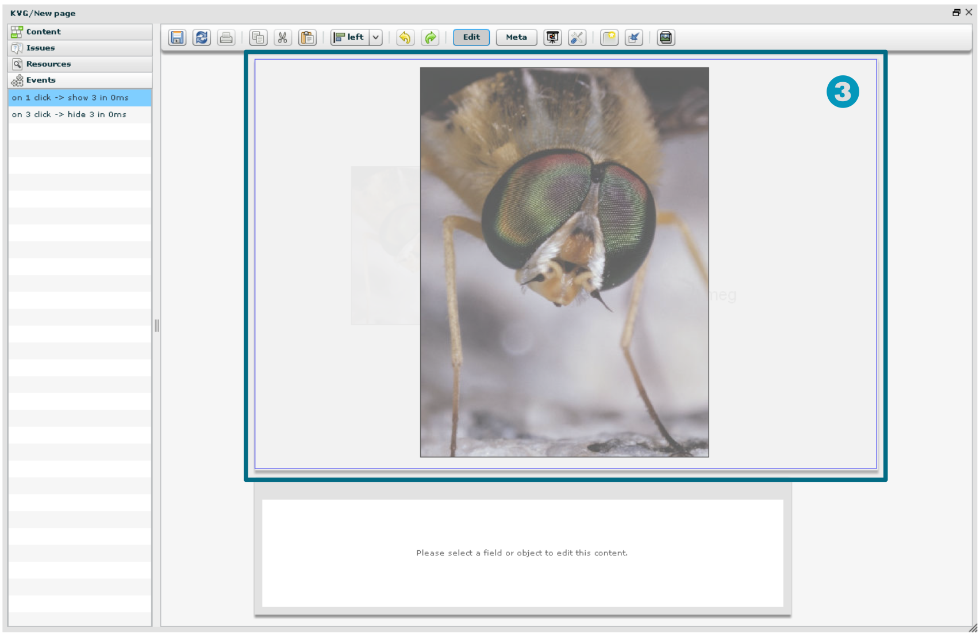The image size is (980, 637).
Task: Switch to Meta mode
Action: pyautogui.click(x=516, y=37)
